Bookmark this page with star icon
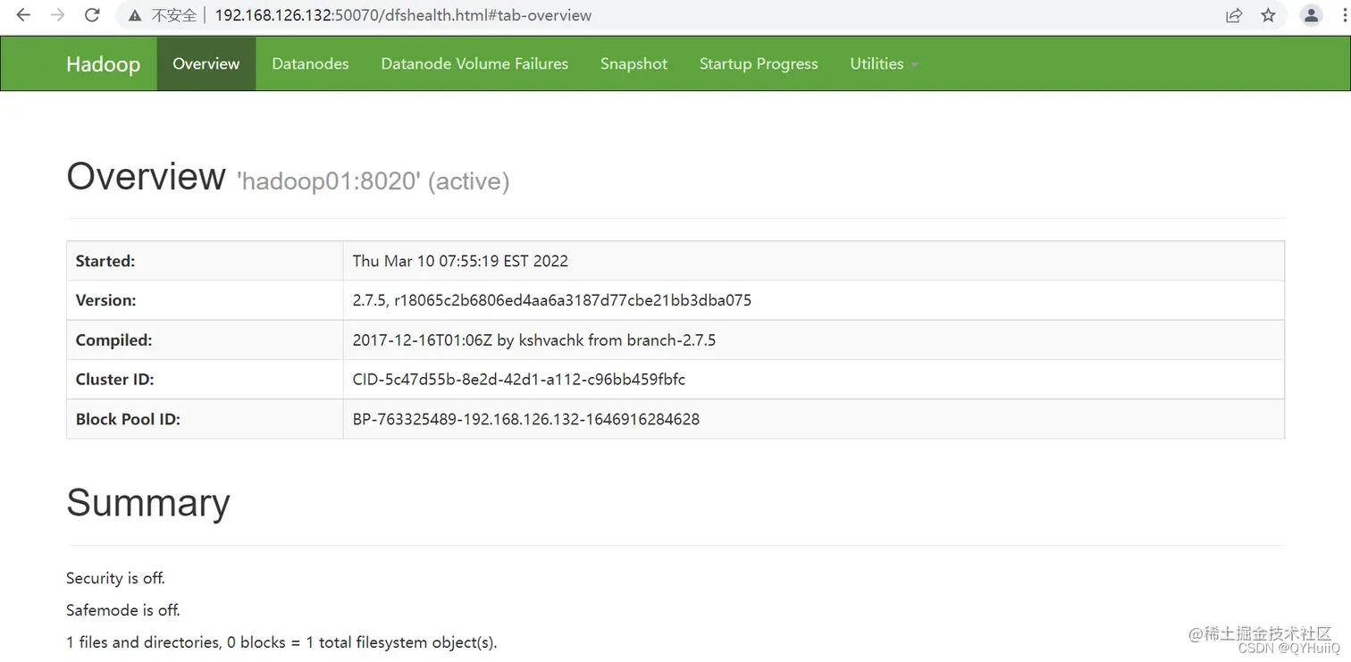1351x662 pixels. pos(1268,15)
